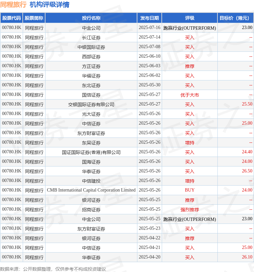
Task: Click 中银国际证券 cell
Action: click(91, 47)
